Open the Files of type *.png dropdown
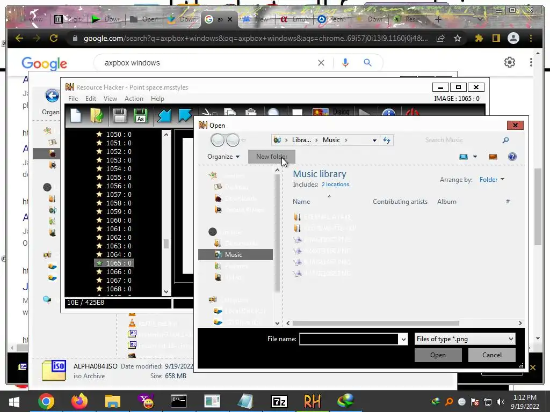The height and width of the screenshot is (412, 550). click(465, 339)
